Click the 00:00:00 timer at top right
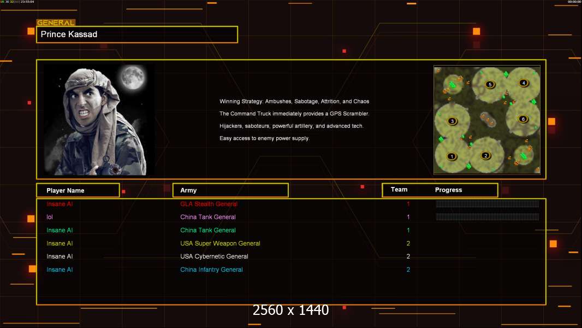This screenshot has width=582, height=328. (574, 2)
